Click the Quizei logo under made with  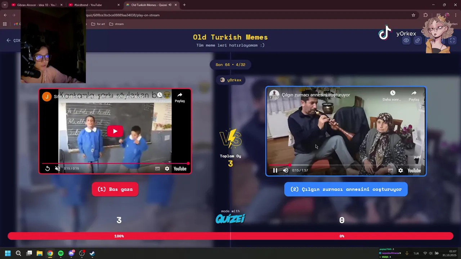pyautogui.click(x=230, y=218)
